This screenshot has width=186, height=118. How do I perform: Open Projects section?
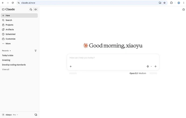tap(19, 25)
